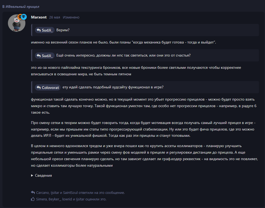265x208 pixels.
Task: Open lowrid profile in likes list
Action: pyautogui.click(x=67, y=199)
